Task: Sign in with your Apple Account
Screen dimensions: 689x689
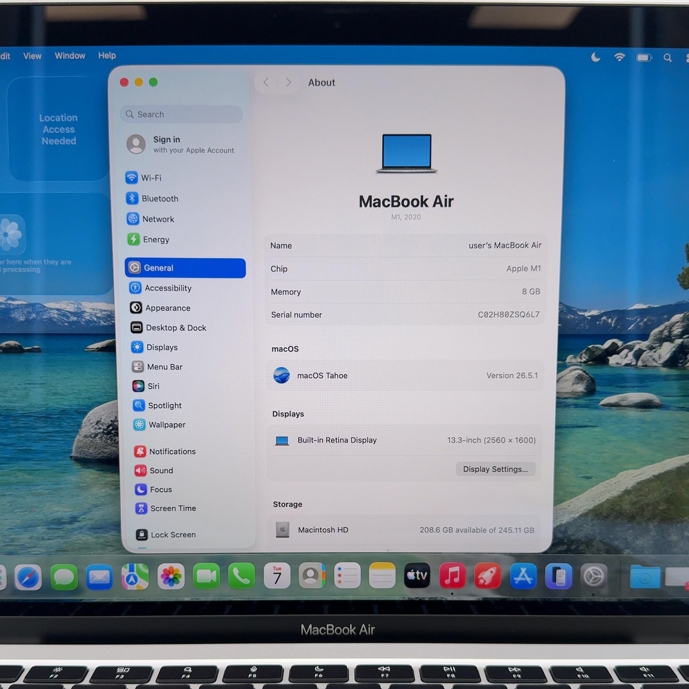Action: point(180,144)
